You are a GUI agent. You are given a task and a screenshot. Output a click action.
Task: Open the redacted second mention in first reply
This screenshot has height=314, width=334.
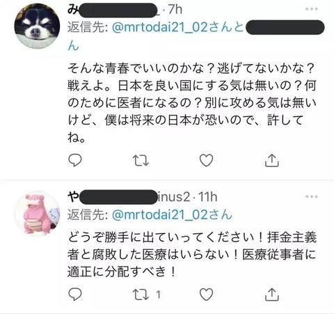tap(285, 27)
